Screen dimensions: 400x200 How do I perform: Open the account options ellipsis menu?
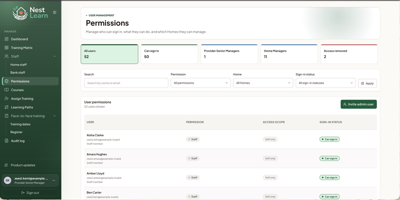pyautogui.click(x=54, y=180)
